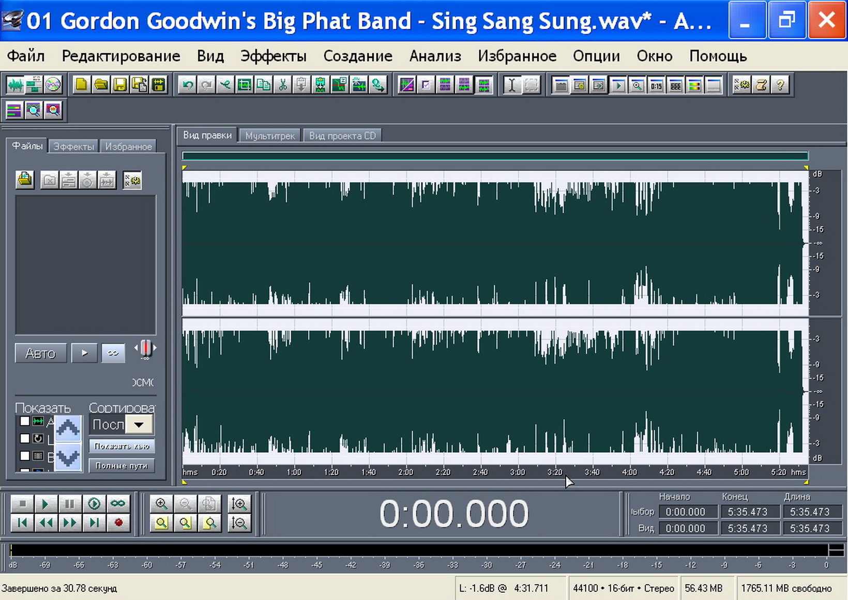848x600 pixels.
Task: Start recording with the red Record button
Action: (x=118, y=522)
